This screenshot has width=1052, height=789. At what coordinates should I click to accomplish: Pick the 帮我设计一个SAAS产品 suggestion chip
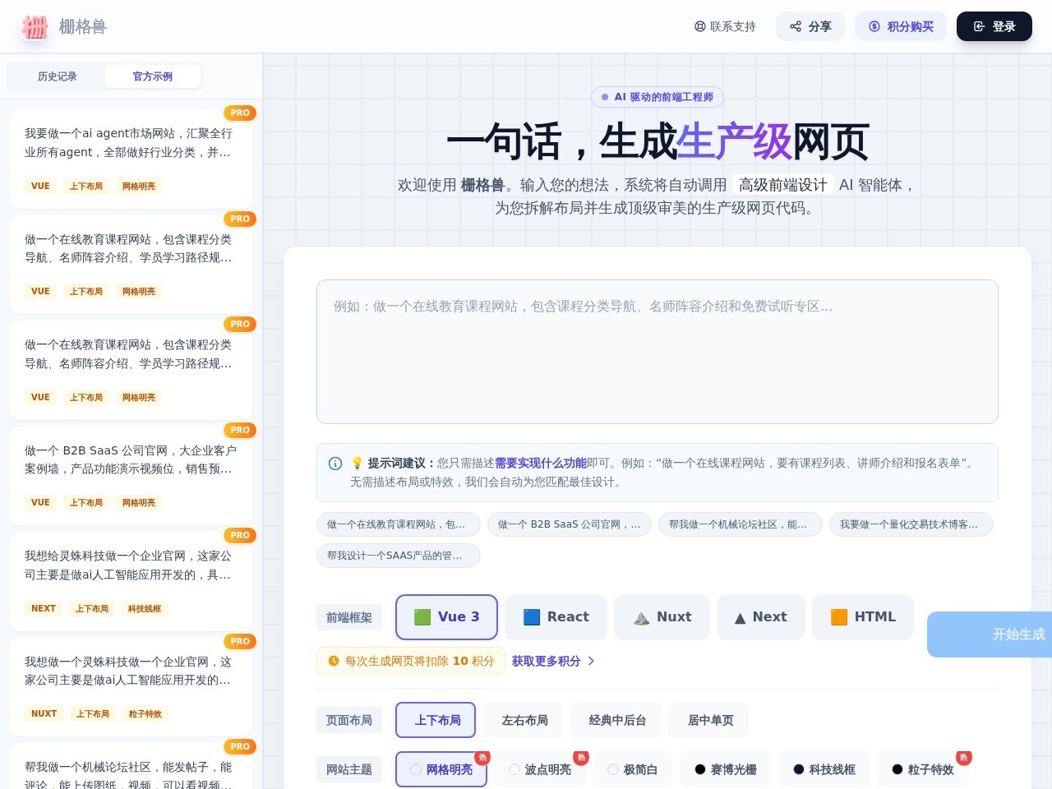(399, 556)
